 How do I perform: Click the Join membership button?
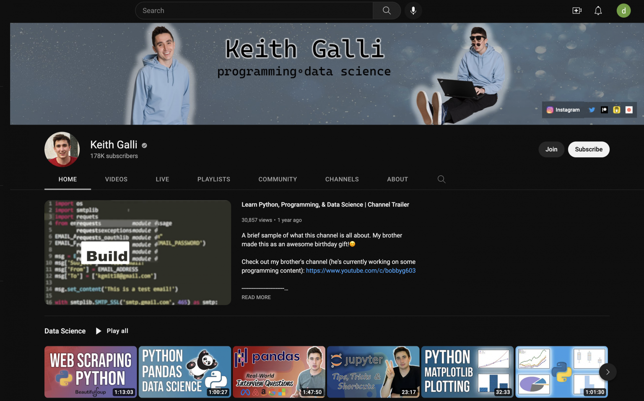pos(551,149)
